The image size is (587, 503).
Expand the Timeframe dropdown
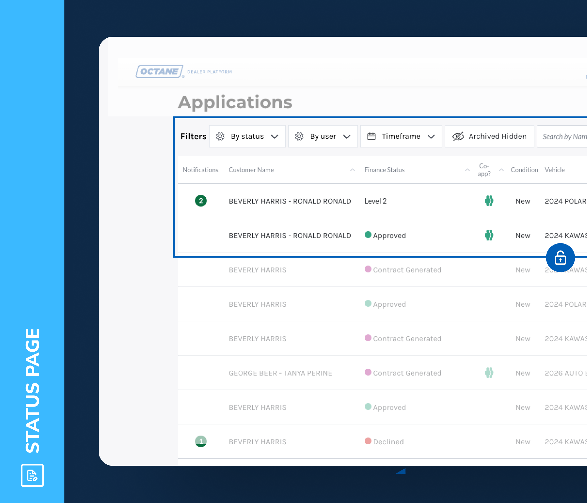pyautogui.click(x=432, y=136)
